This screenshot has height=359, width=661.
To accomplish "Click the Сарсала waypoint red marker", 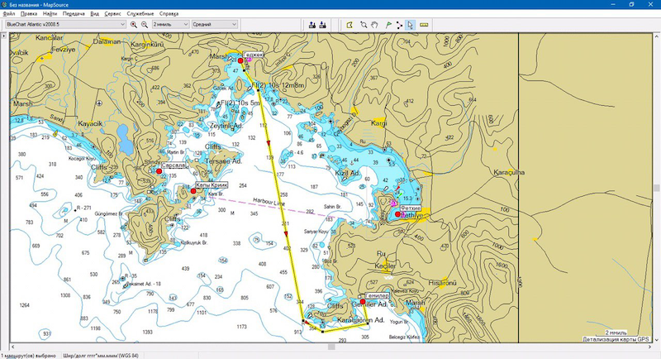I will [x=159, y=171].
